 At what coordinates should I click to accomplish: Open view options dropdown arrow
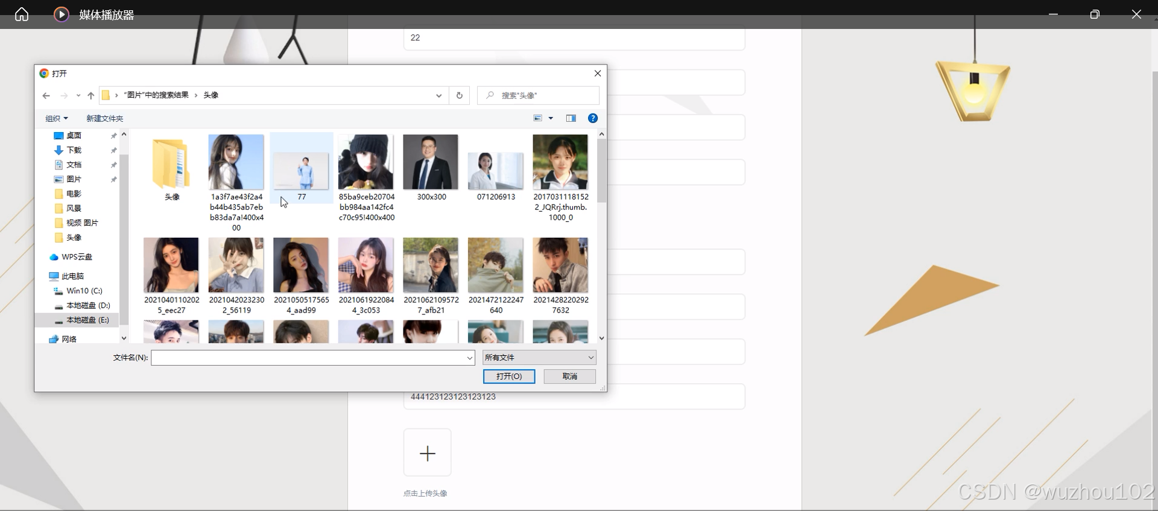click(x=551, y=118)
